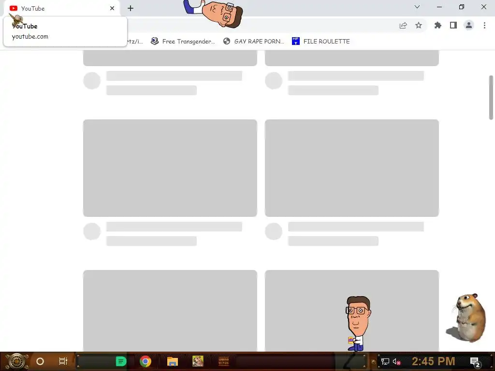Open the notification center with 2 alerts
Image resolution: width=495 pixels, height=371 pixels.
pyautogui.click(x=475, y=362)
